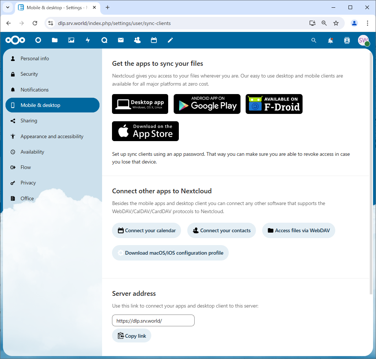Open the Talk app icon

click(x=104, y=40)
